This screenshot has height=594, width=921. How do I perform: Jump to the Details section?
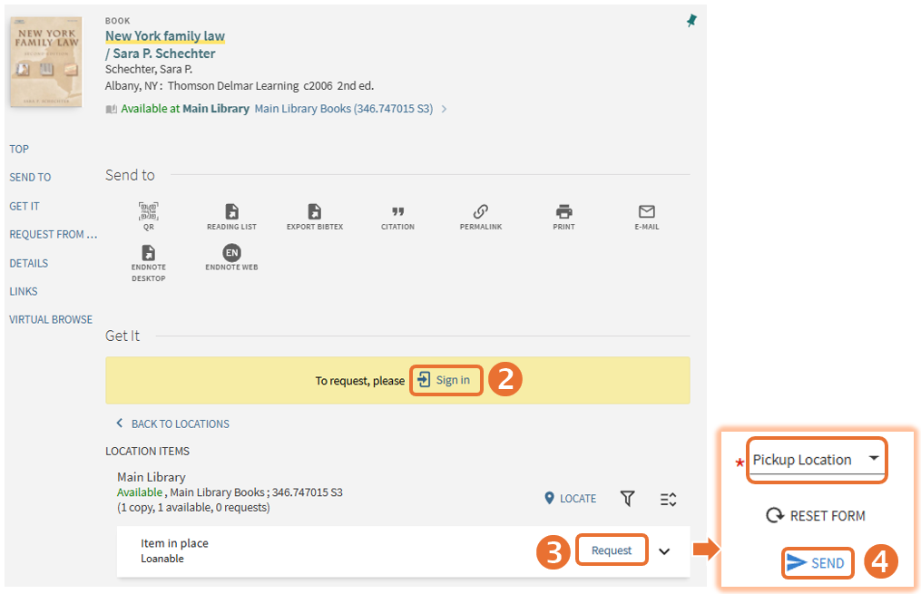[x=28, y=263]
